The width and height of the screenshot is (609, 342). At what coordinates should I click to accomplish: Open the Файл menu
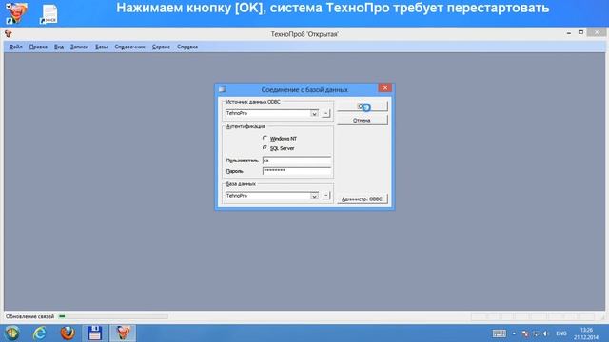tap(15, 47)
